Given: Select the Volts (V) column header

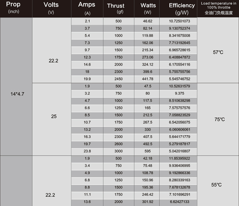Looking at the screenshot, I should click(x=51, y=8).
